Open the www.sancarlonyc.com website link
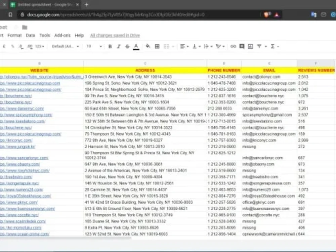This screenshot has height=252, width=336. coord(24,158)
